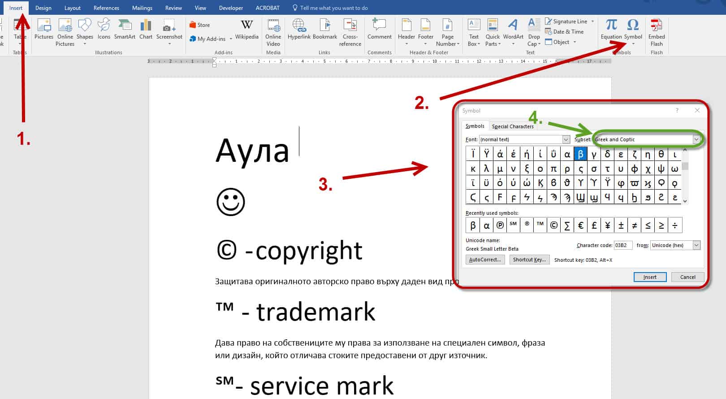This screenshot has width=726, height=399.
Task: Switch to the Developer tab
Action: pyautogui.click(x=231, y=8)
